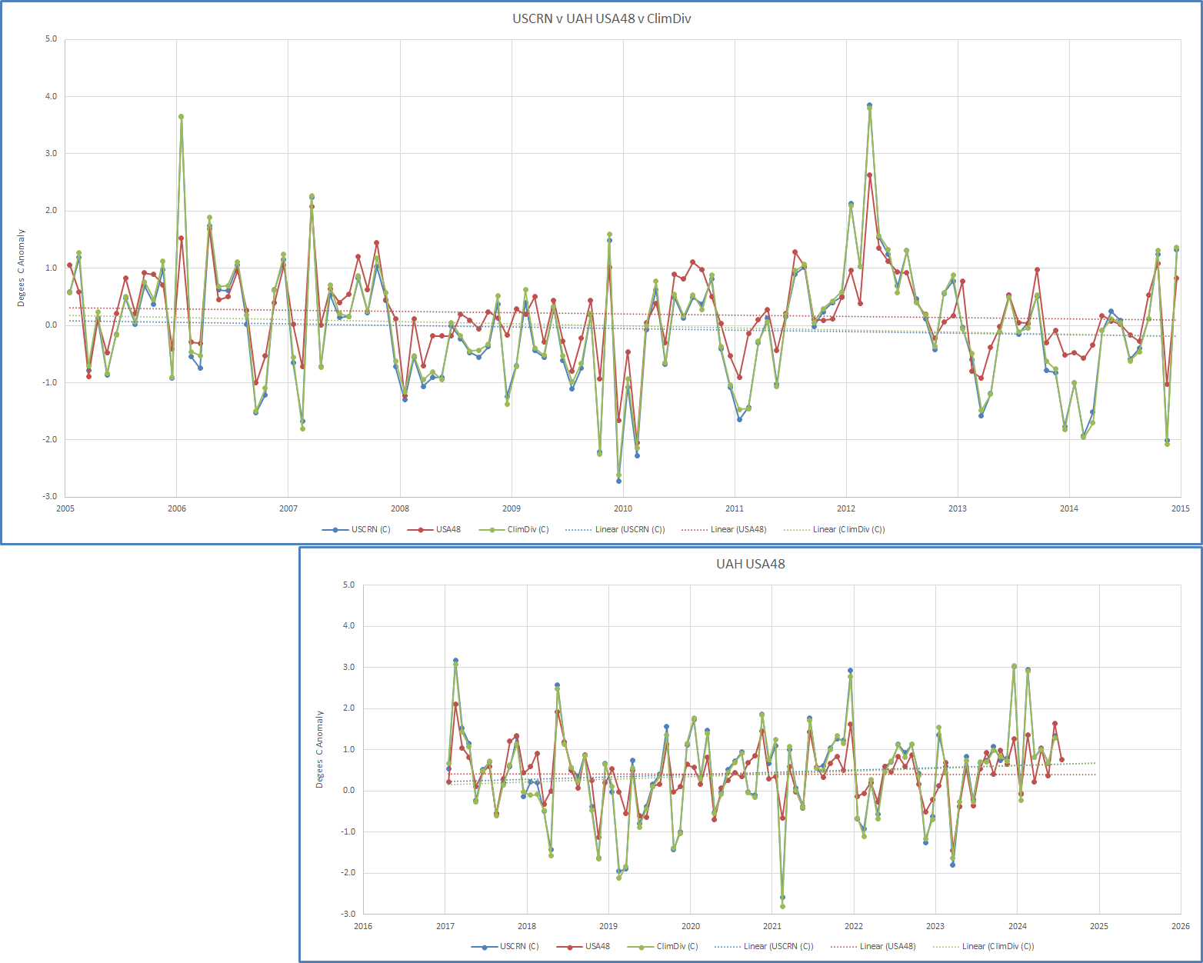
Task: Click the 2012 peak data point near 4.0
Action: 869,105
